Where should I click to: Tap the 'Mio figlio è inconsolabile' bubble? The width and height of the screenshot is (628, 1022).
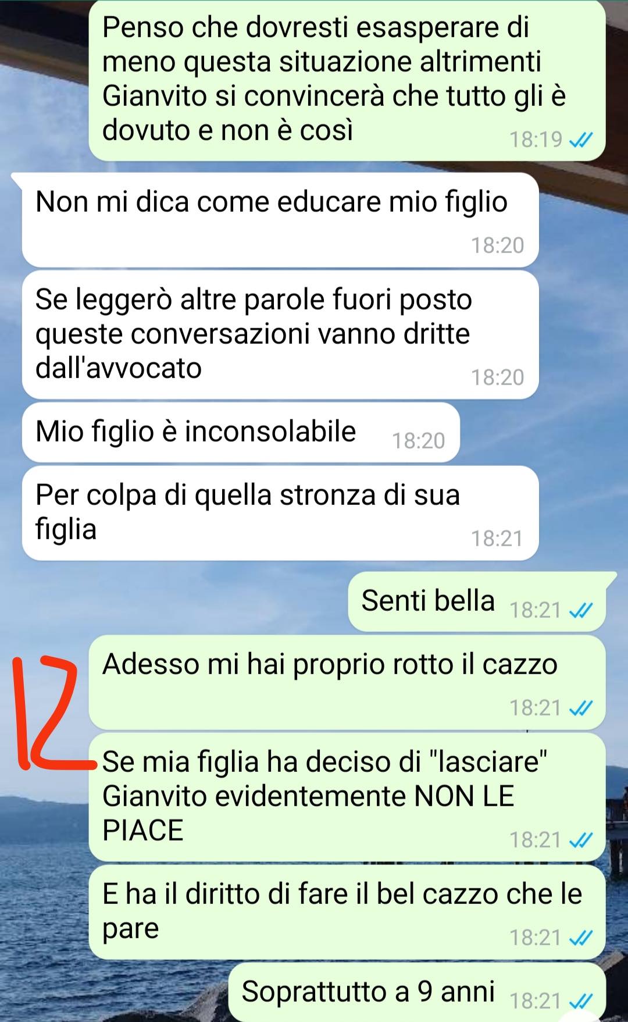click(241, 433)
